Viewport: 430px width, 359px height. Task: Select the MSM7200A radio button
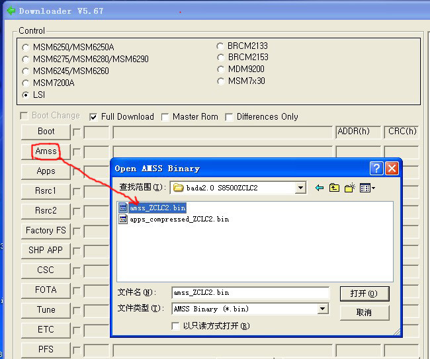26,83
